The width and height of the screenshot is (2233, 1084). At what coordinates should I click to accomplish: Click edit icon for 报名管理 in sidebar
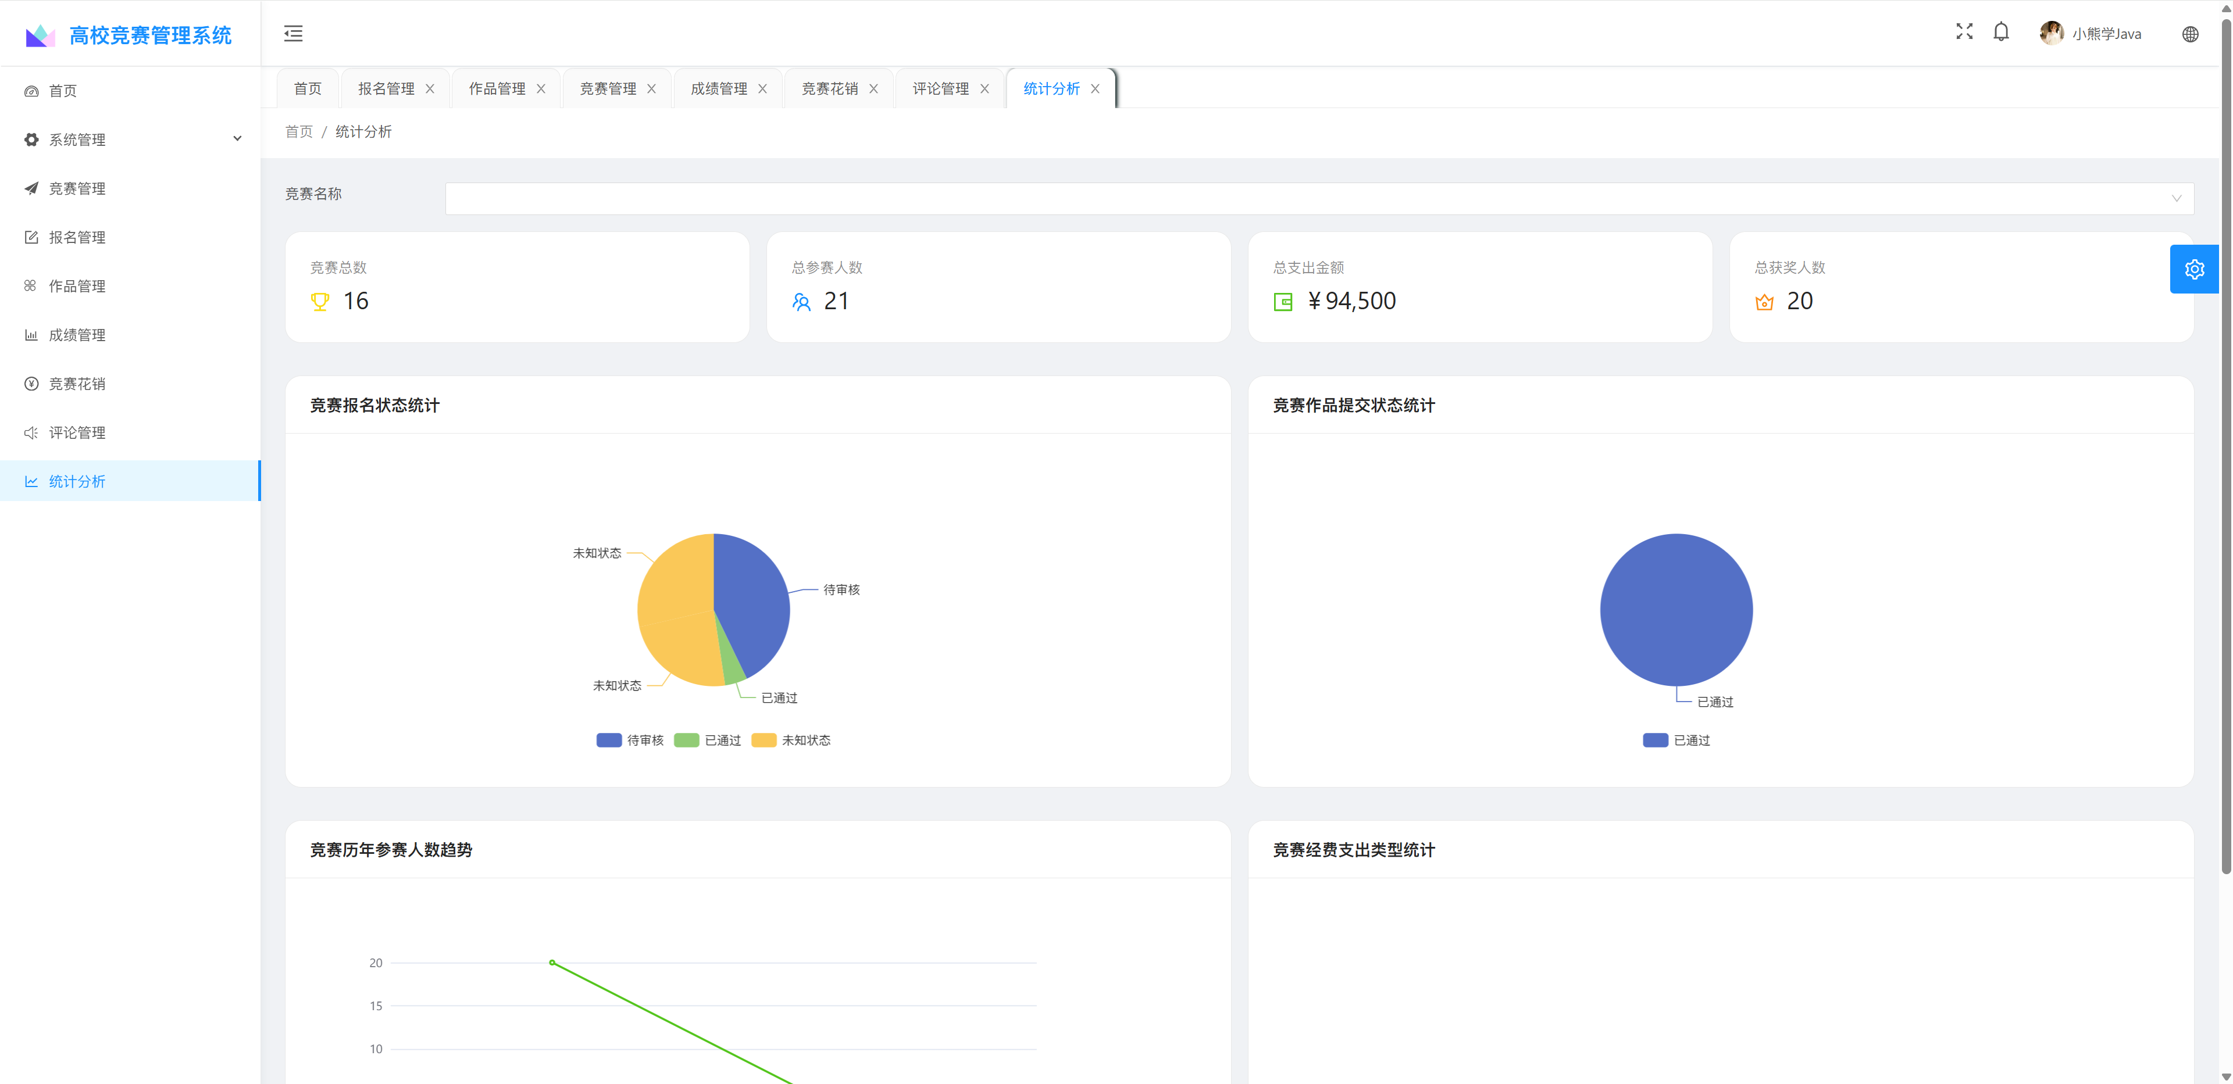[31, 237]
